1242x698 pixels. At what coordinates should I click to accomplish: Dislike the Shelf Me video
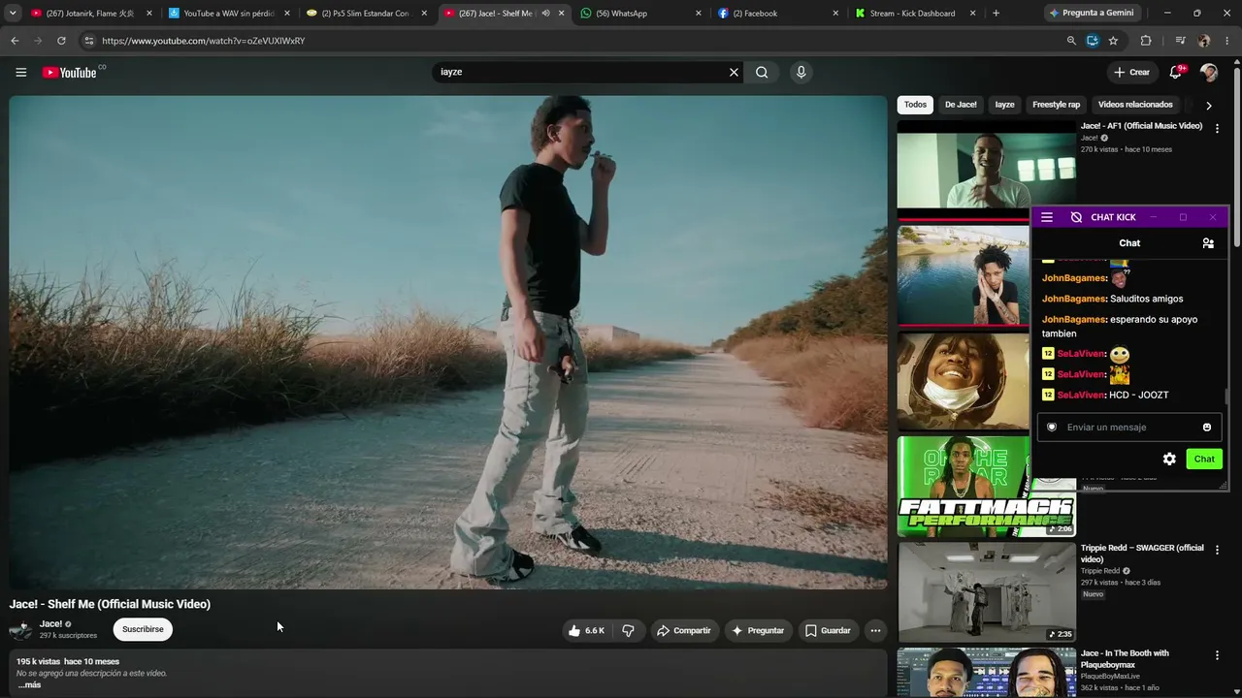click(628, 630)
